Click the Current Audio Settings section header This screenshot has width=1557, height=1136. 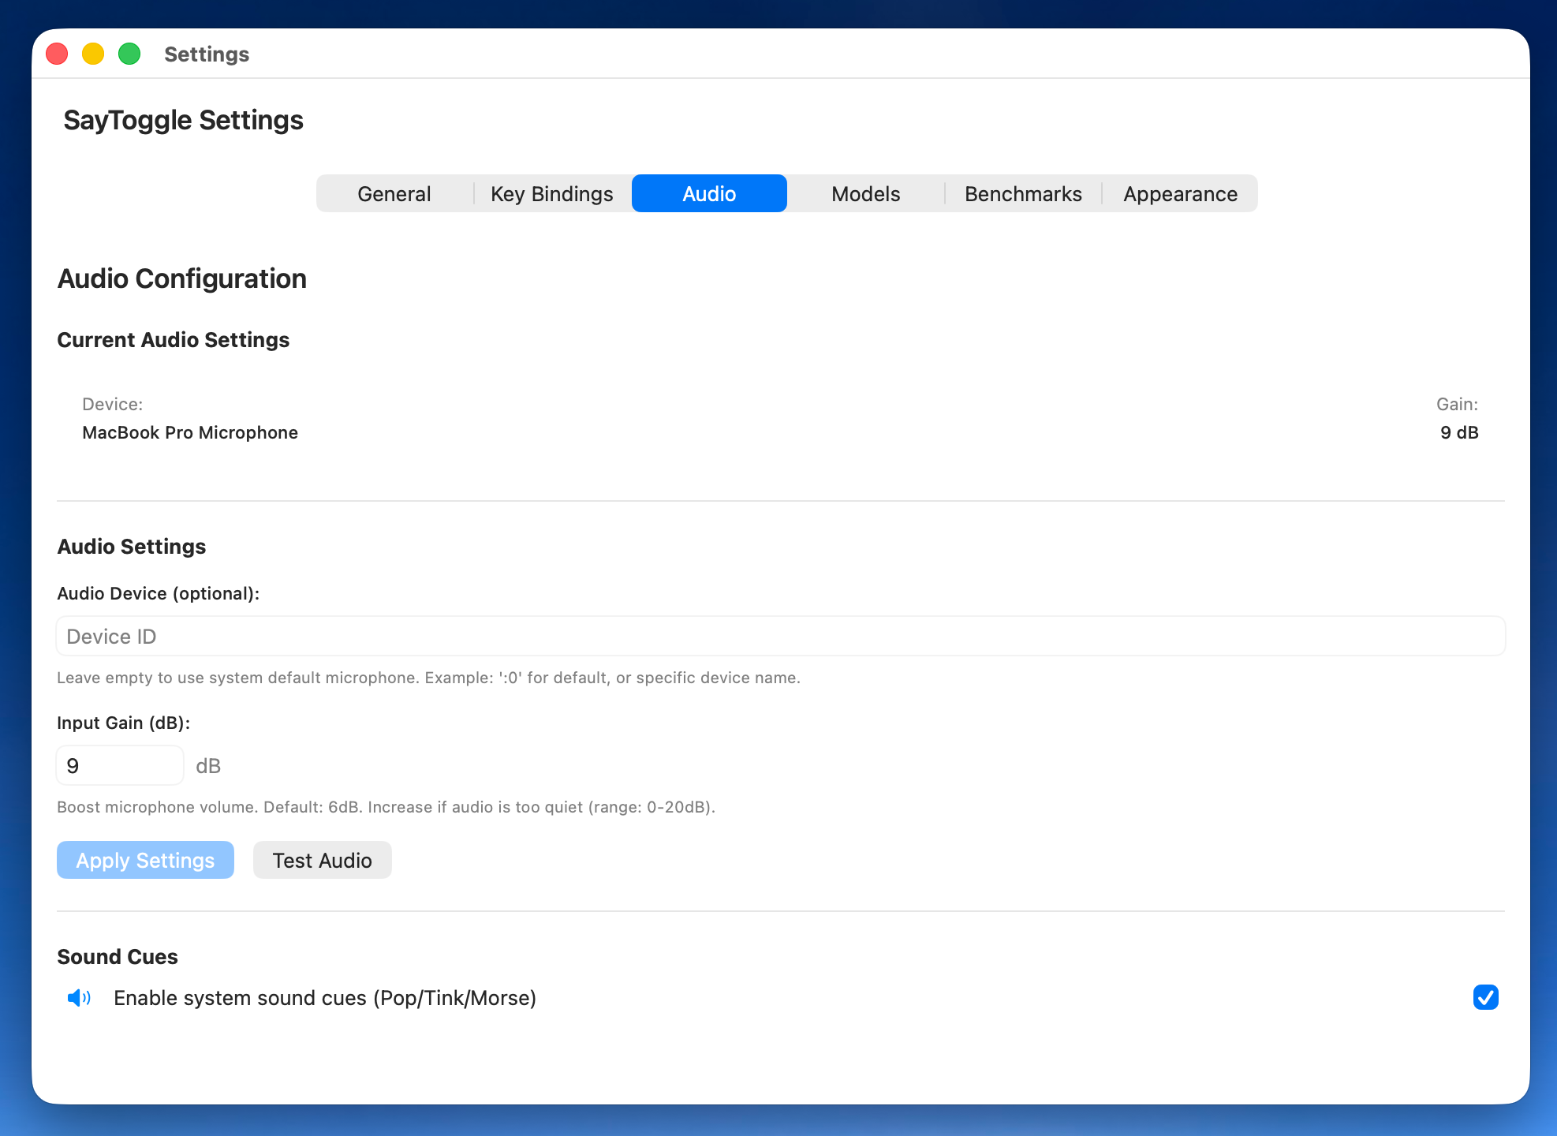pos(173,340)
